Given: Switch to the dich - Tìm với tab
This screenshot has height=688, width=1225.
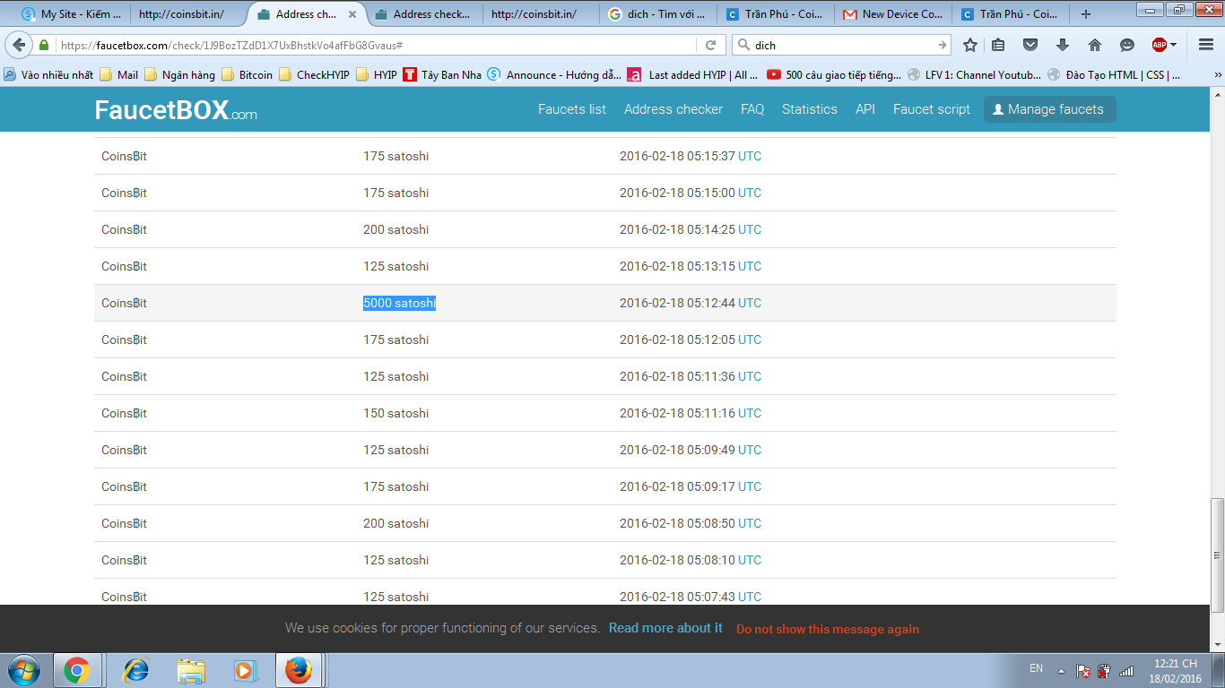Looking at the screenshot, I should coord(659,14).
